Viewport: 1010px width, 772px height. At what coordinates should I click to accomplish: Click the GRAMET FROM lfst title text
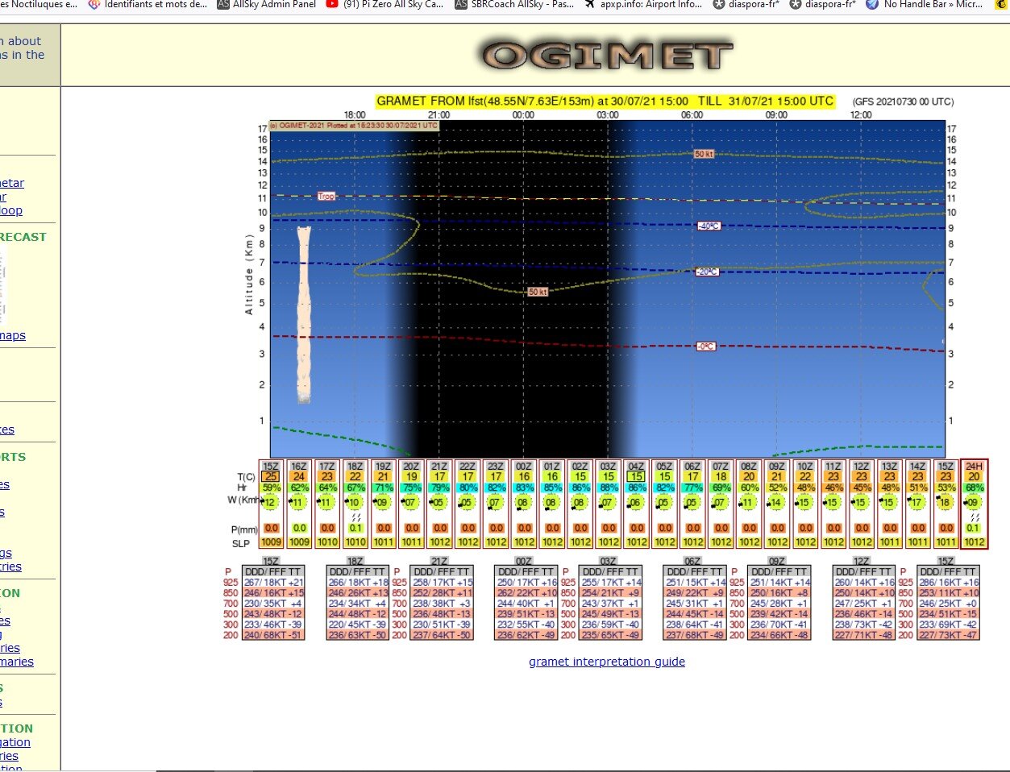click(x=605, y=102)
